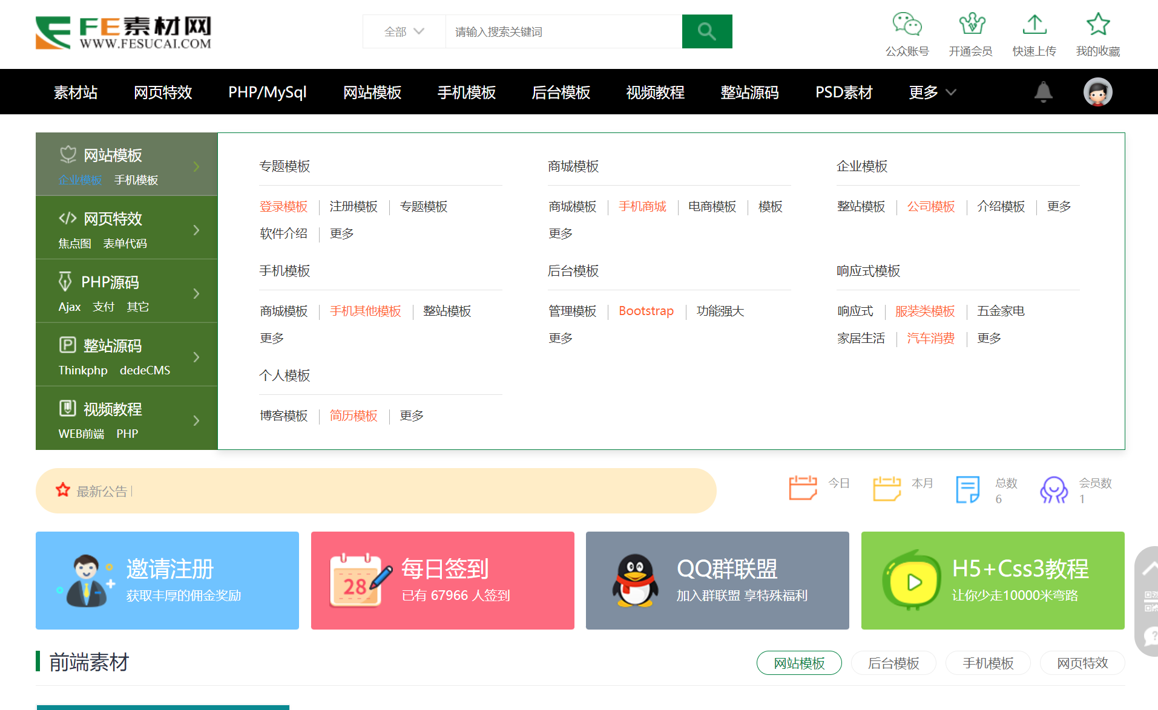Click the notification bell icon
The height and width of the screenshot is (710, 1158).
[x=1042, y=91]
